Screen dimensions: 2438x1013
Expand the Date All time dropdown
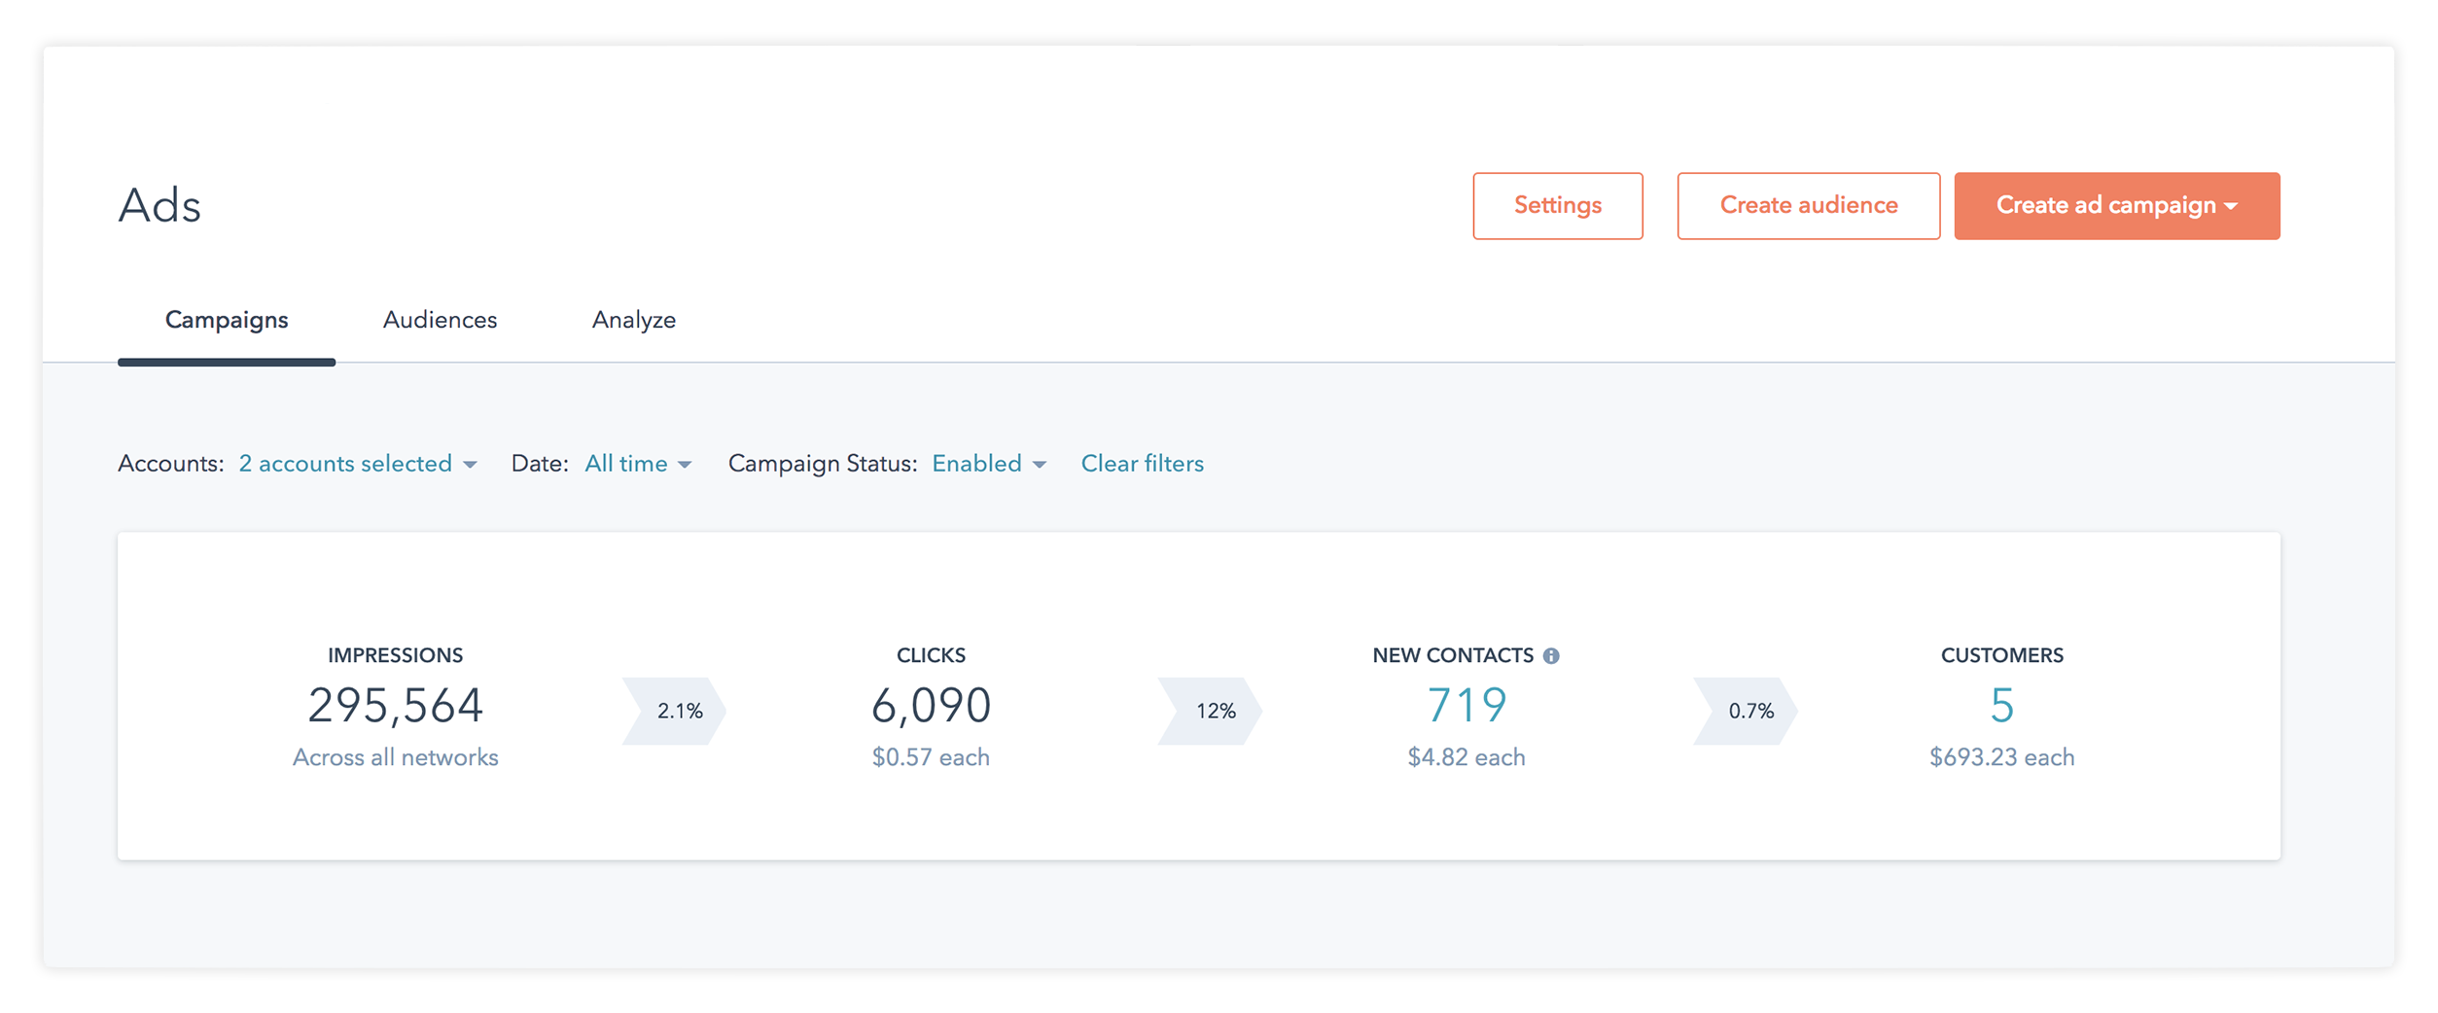click(x=638, y=464)
